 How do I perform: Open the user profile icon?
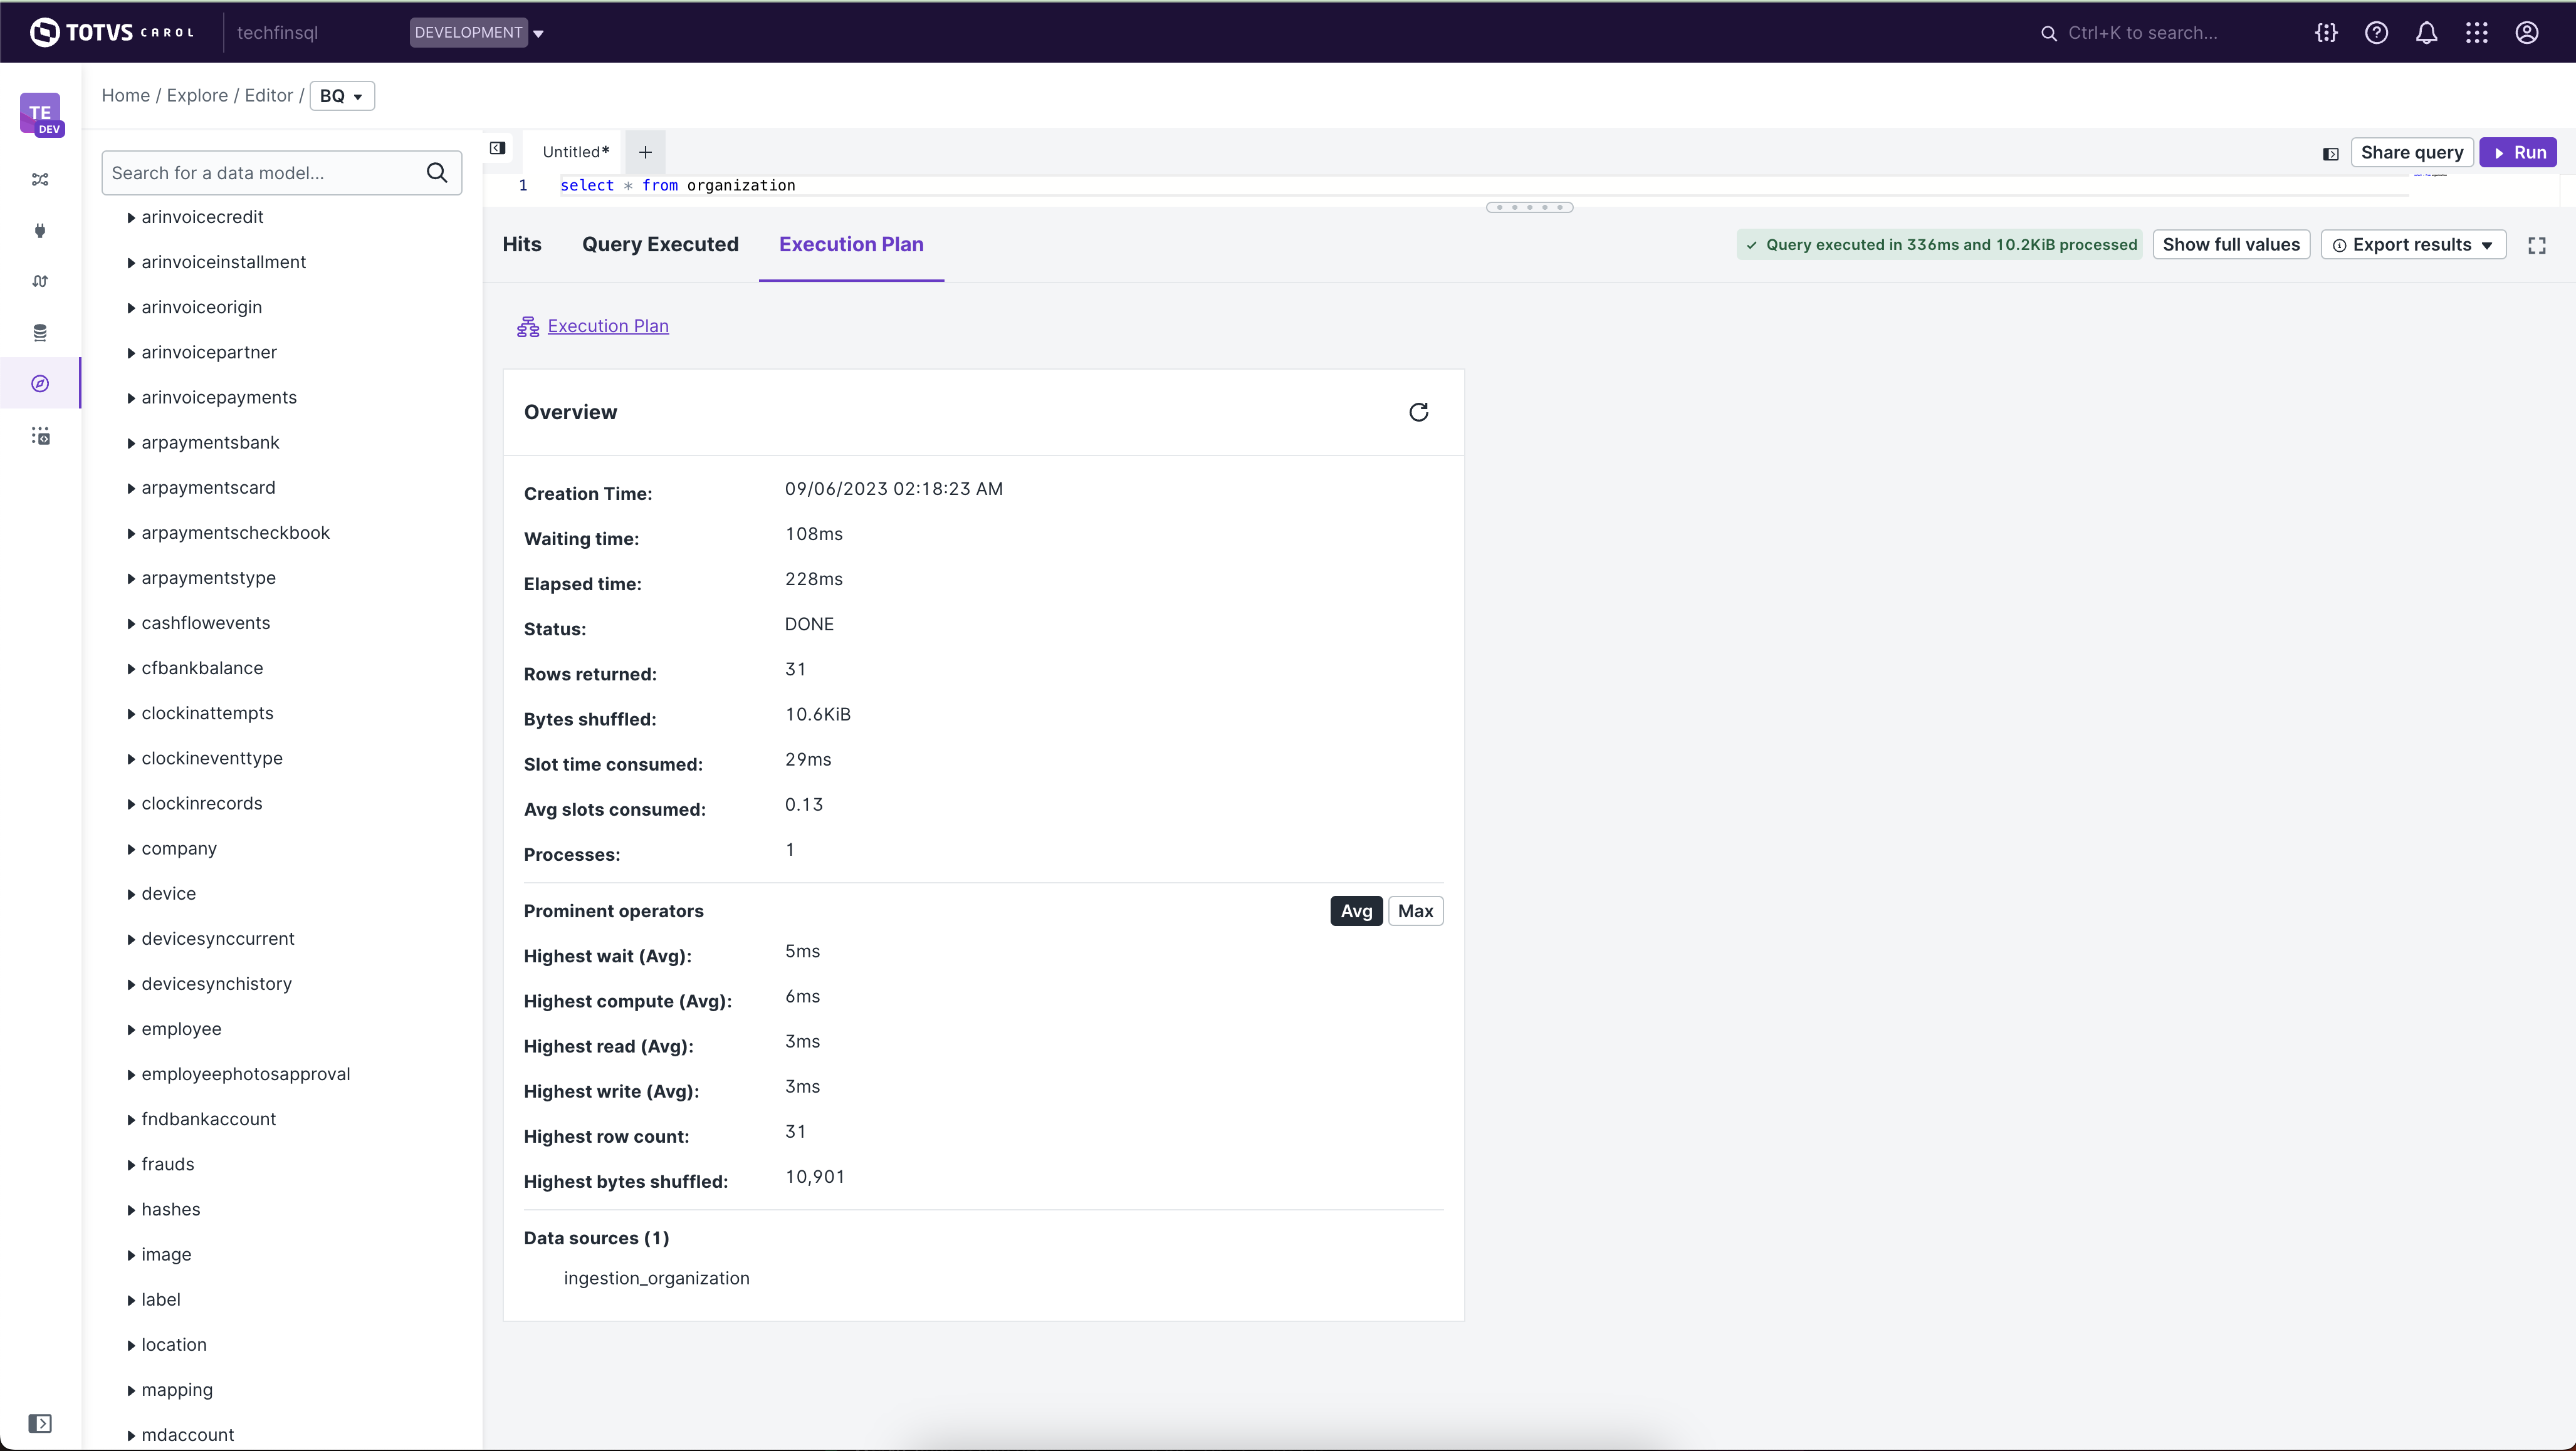click(2526, 33)
